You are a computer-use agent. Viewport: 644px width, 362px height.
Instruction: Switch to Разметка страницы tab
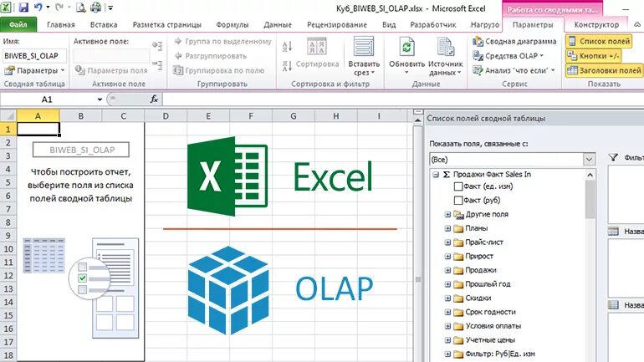click(x=166, y=24)
